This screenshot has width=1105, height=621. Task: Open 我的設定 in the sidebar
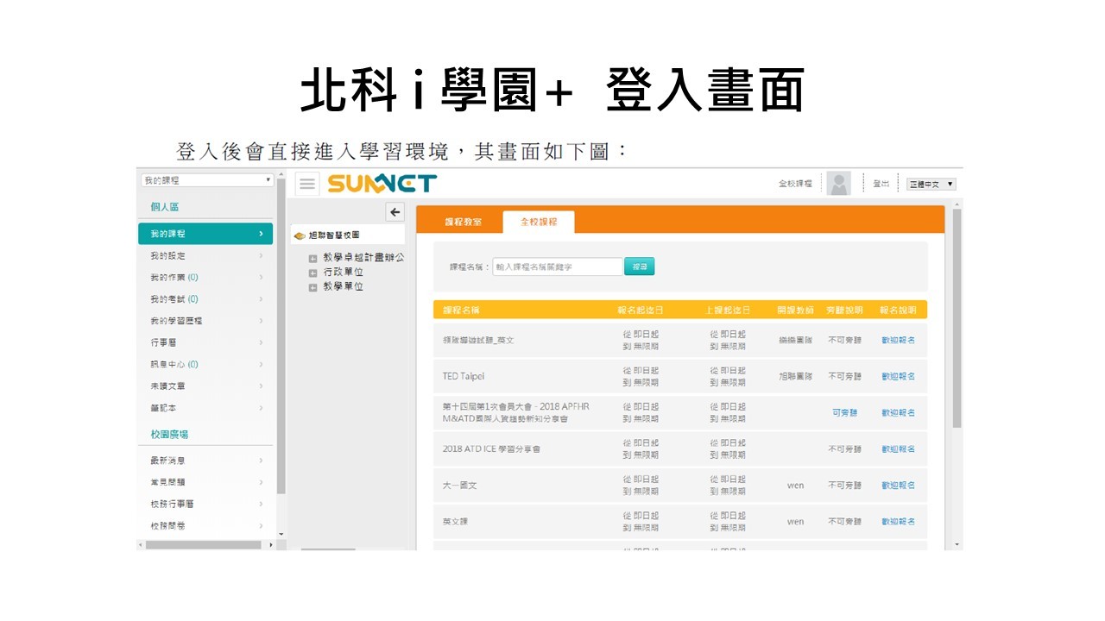click(x=205, y=255)
